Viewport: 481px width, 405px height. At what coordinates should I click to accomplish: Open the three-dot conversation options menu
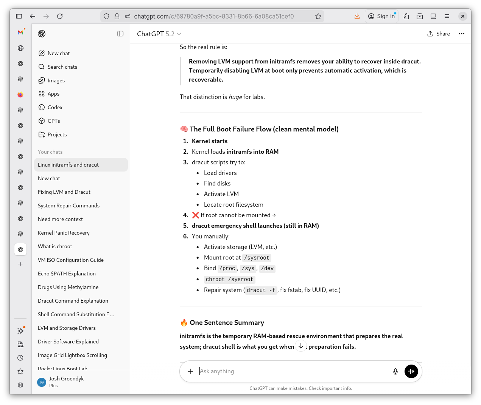point(461,34)
